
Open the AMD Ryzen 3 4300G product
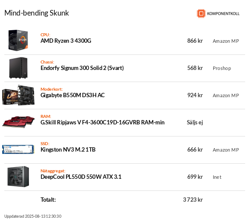tap(66, 41)
